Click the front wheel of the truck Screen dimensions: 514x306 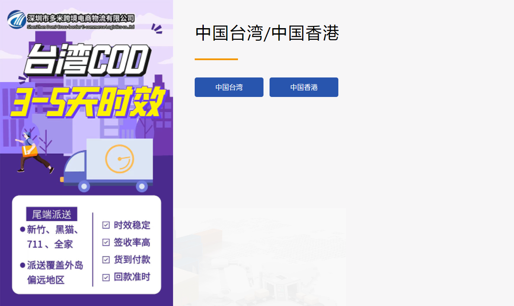[x=84, y=186]
